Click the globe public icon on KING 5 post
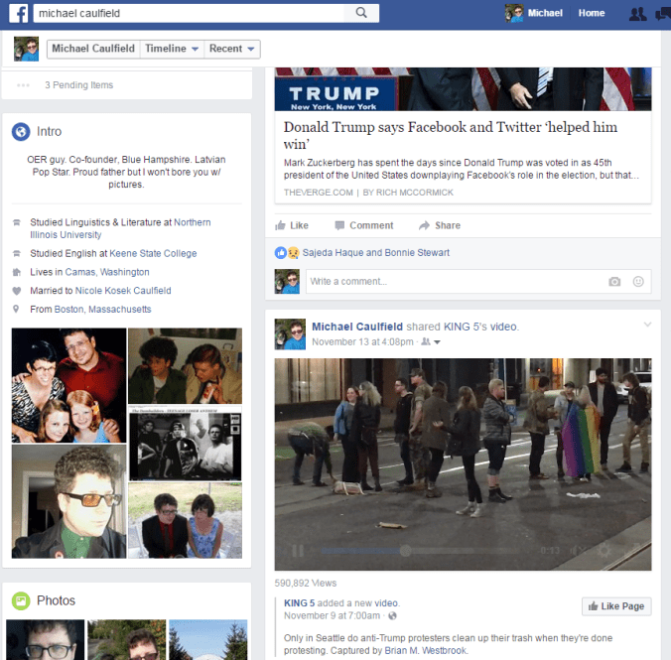671x660 pixels. [x=392, y=616]
